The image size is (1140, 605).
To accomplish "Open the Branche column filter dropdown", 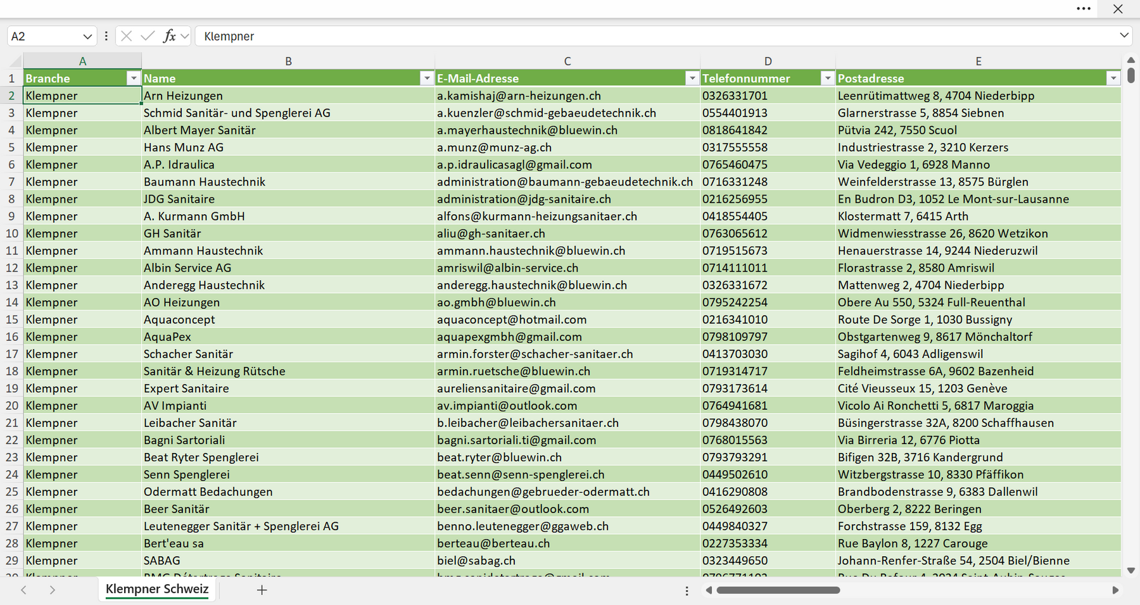I will click(x=133, y=78).
